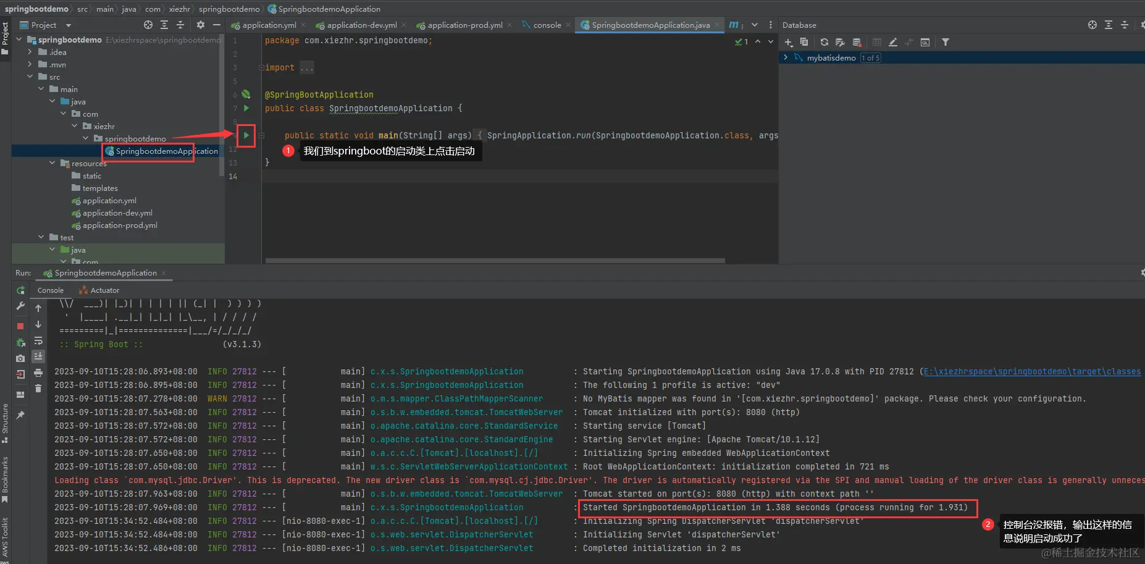This screenshot has height=564, width=1145.
Task: Open the target\classes path link in console
Action: pyautogui.click(x=1032, y=371)
